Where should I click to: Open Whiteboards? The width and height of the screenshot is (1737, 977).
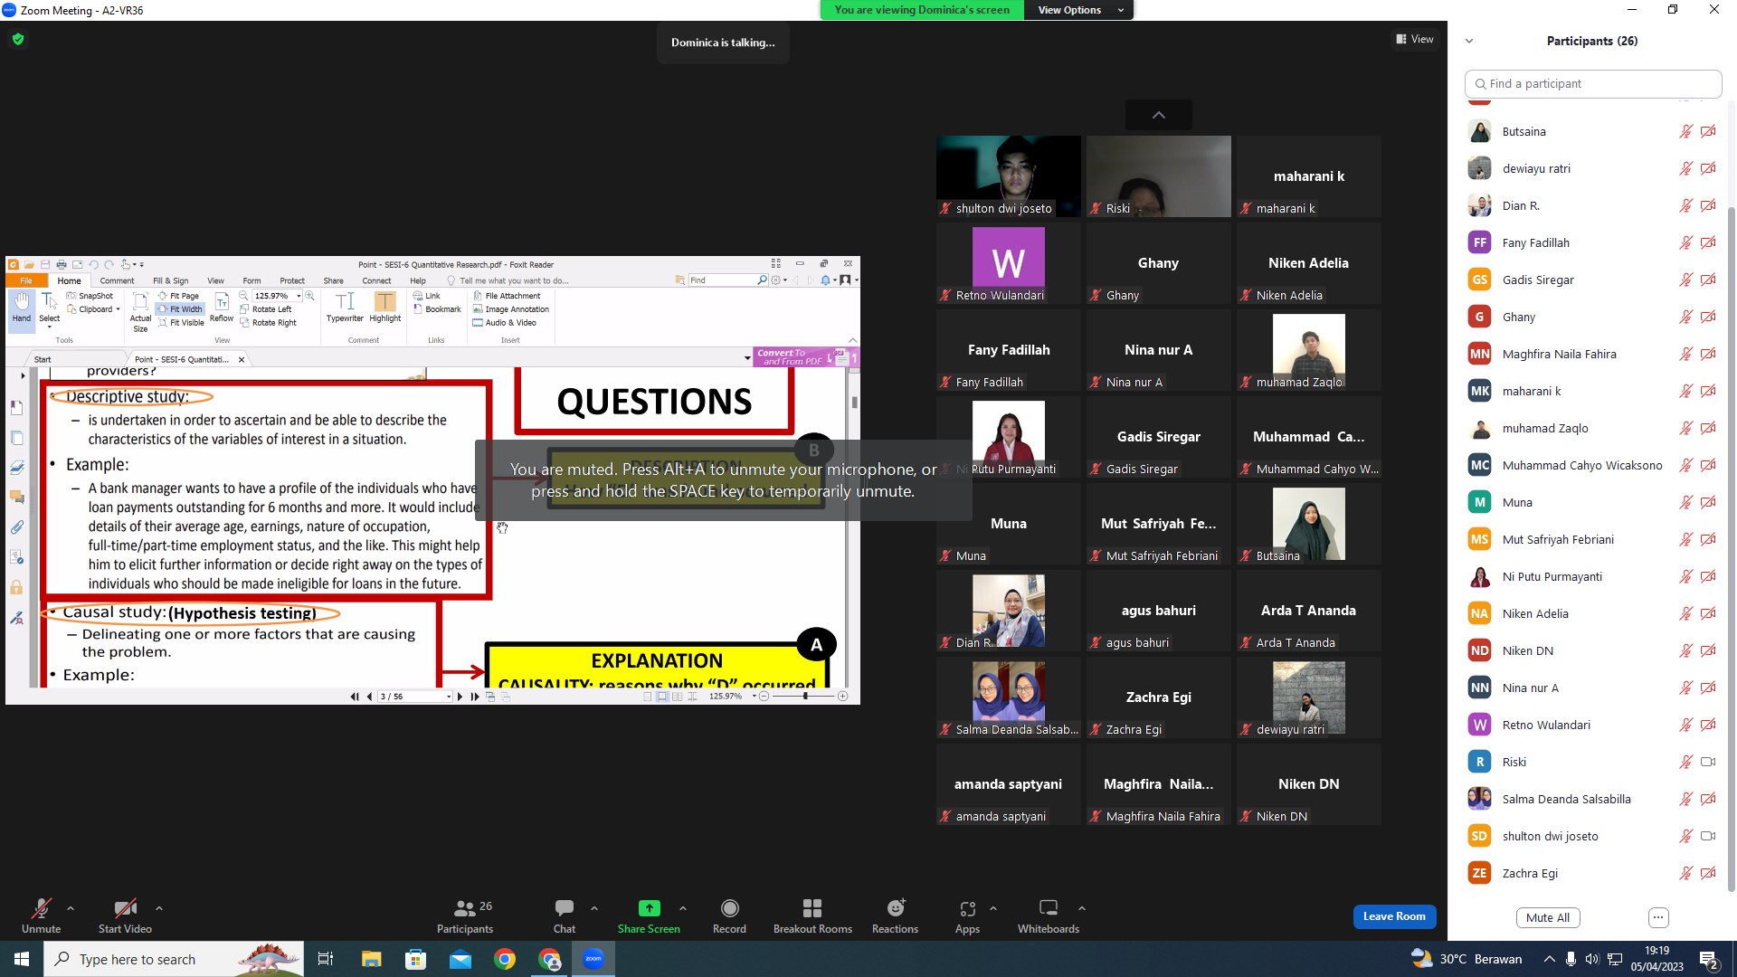point(1049,915)
